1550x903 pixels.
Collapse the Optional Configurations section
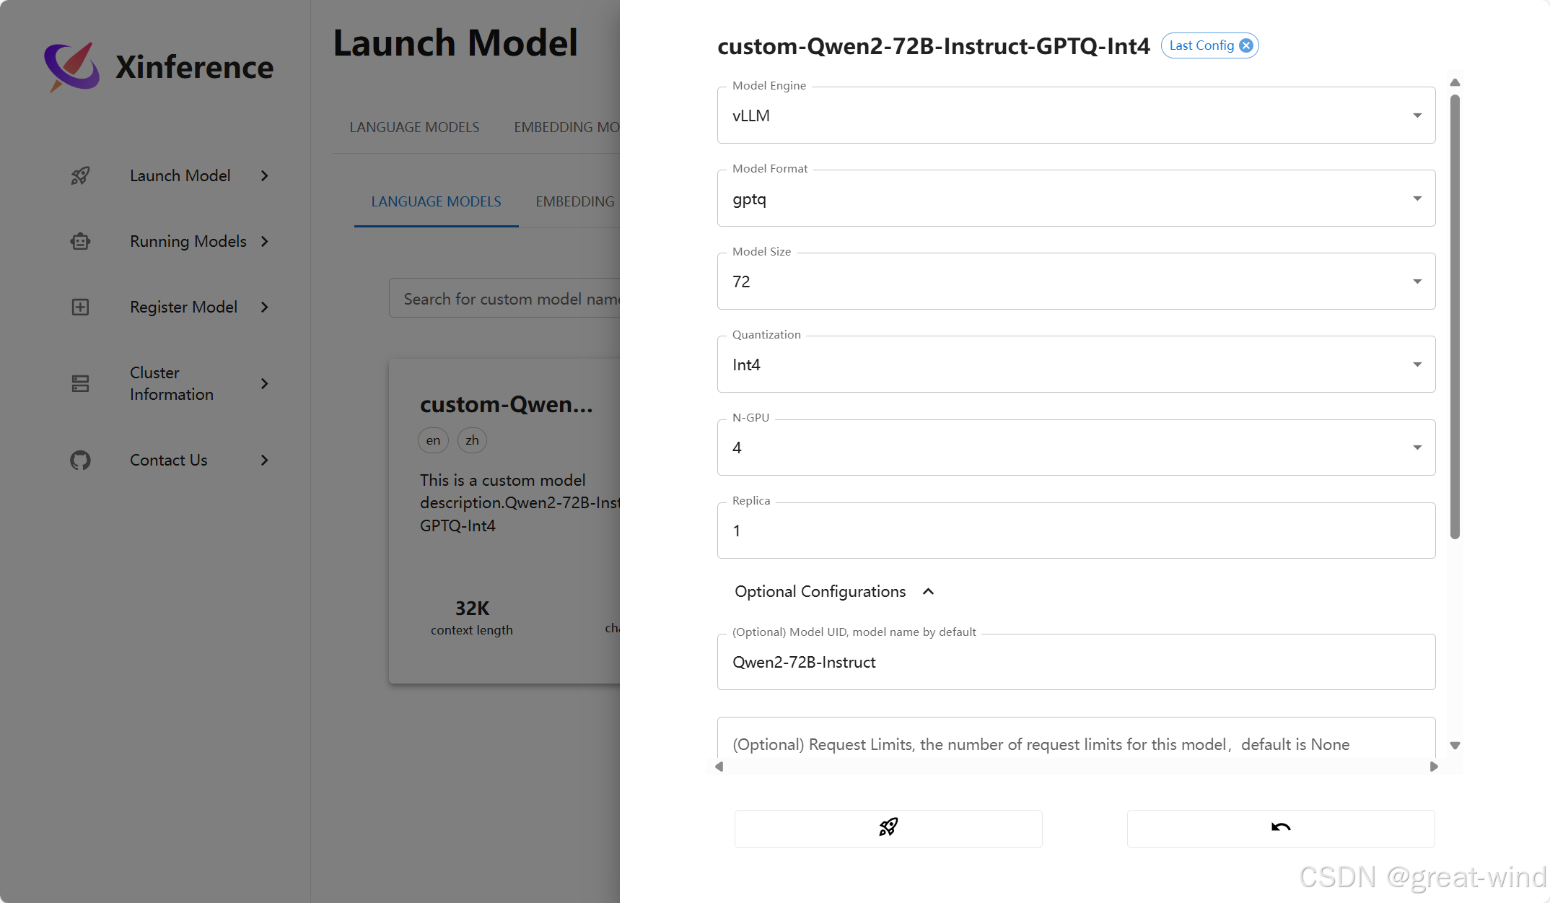point(928,592)
